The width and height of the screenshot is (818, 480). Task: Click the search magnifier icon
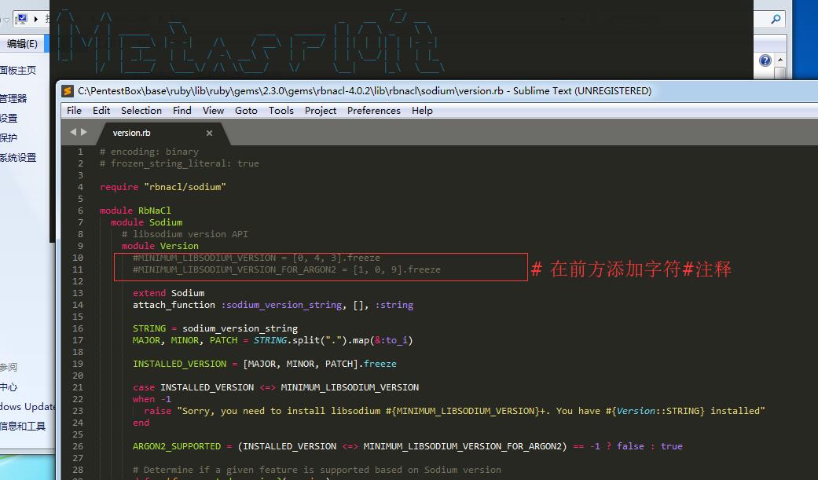point(775,20)
